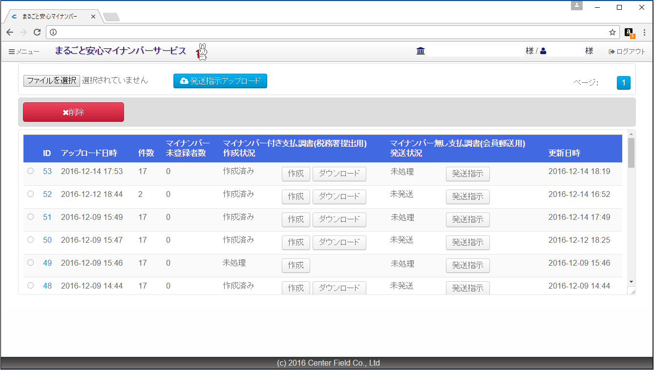Open ID link 51
Viewport: 654px width, 370px height.
(47, 217)
